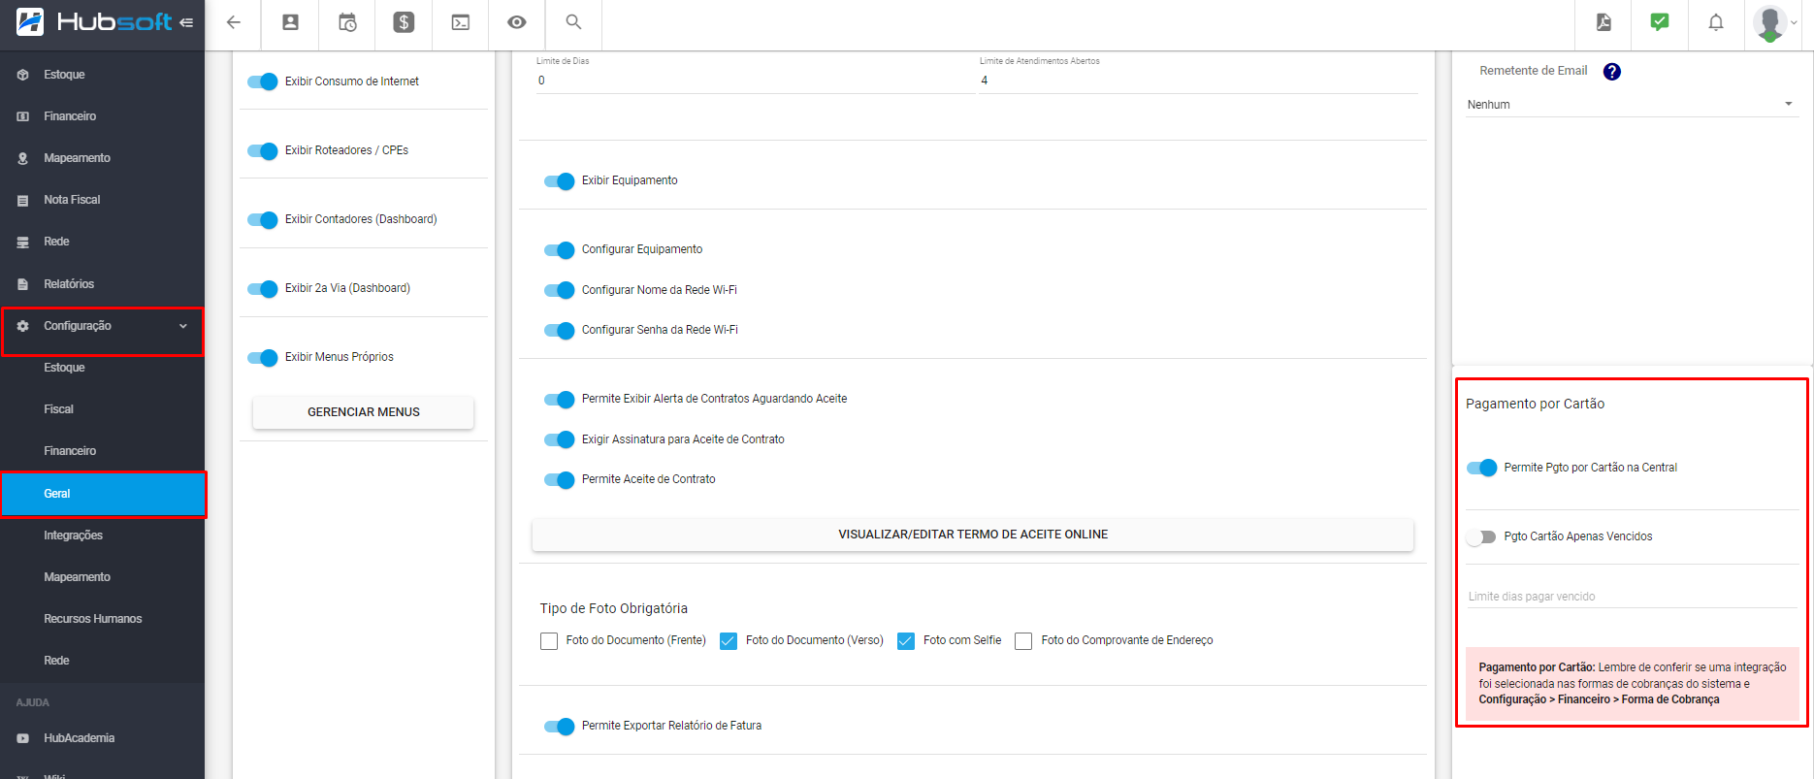Screen dimensions: 1814x779
Task: Toggle Permite Aceite de Contrato
Action: click(x=560, y=479)
